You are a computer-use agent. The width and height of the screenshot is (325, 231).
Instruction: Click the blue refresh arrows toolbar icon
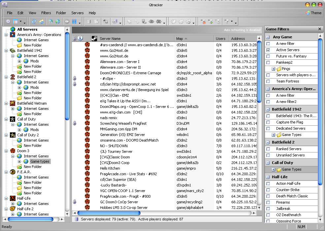pyautogui.click(x=34, y=21)
